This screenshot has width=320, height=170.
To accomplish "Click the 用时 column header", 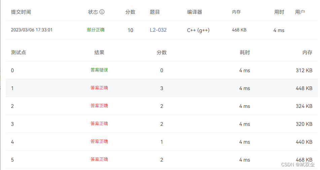I will coord(279,12).
